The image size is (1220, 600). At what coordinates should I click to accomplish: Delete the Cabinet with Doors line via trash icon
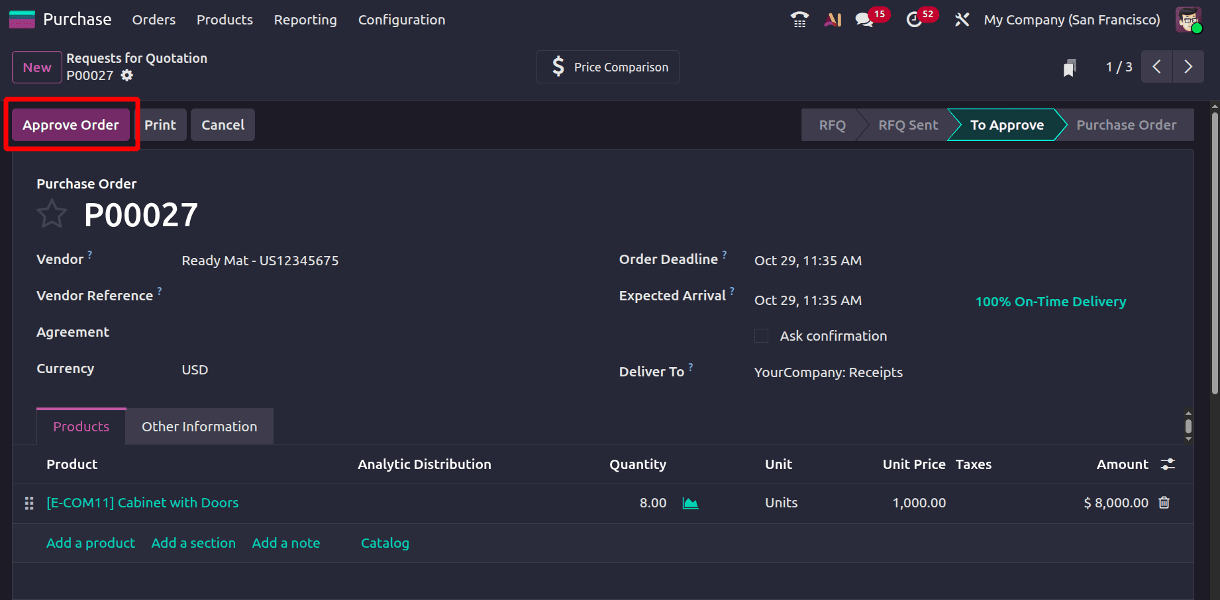coord(1164,503)
